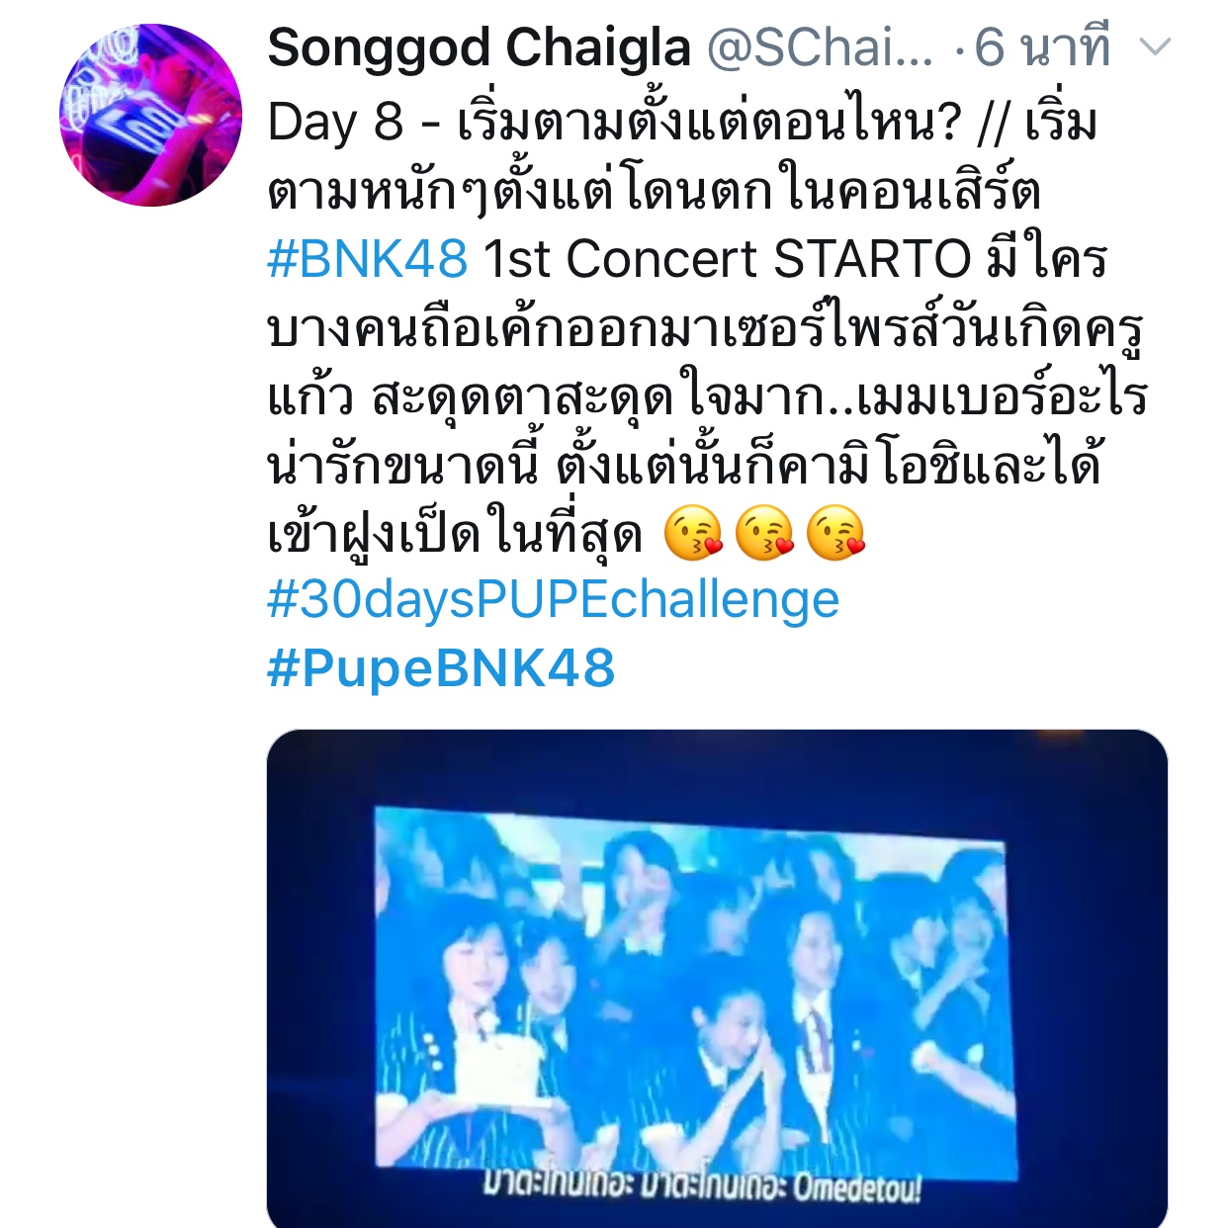
Task: Click the first kissing face emoji
Action: coord(693,533)
